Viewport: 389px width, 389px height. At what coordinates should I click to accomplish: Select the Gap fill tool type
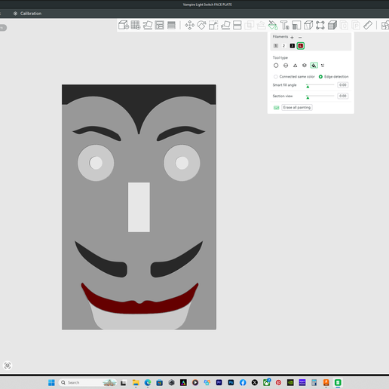(x=323, y=66)
